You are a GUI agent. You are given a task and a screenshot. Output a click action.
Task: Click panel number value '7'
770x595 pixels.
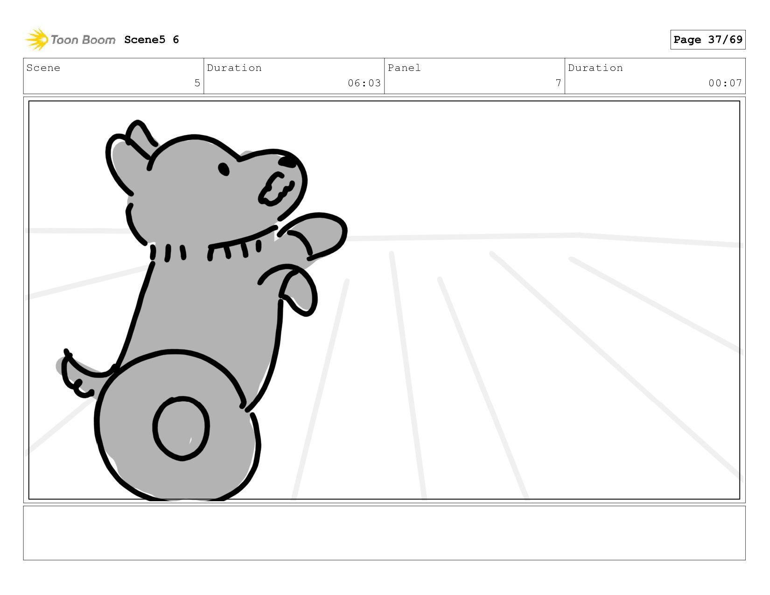[x=558, y=83]
